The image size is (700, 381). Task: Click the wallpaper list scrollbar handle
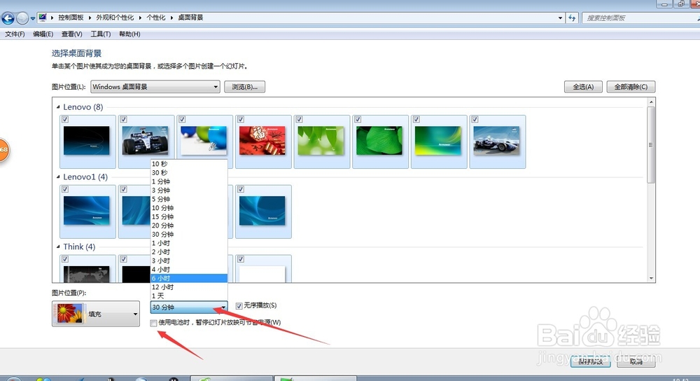pos(651,145)
